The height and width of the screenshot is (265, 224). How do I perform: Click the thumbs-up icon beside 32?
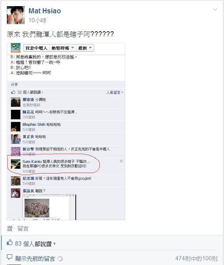(x=13, y=92)
